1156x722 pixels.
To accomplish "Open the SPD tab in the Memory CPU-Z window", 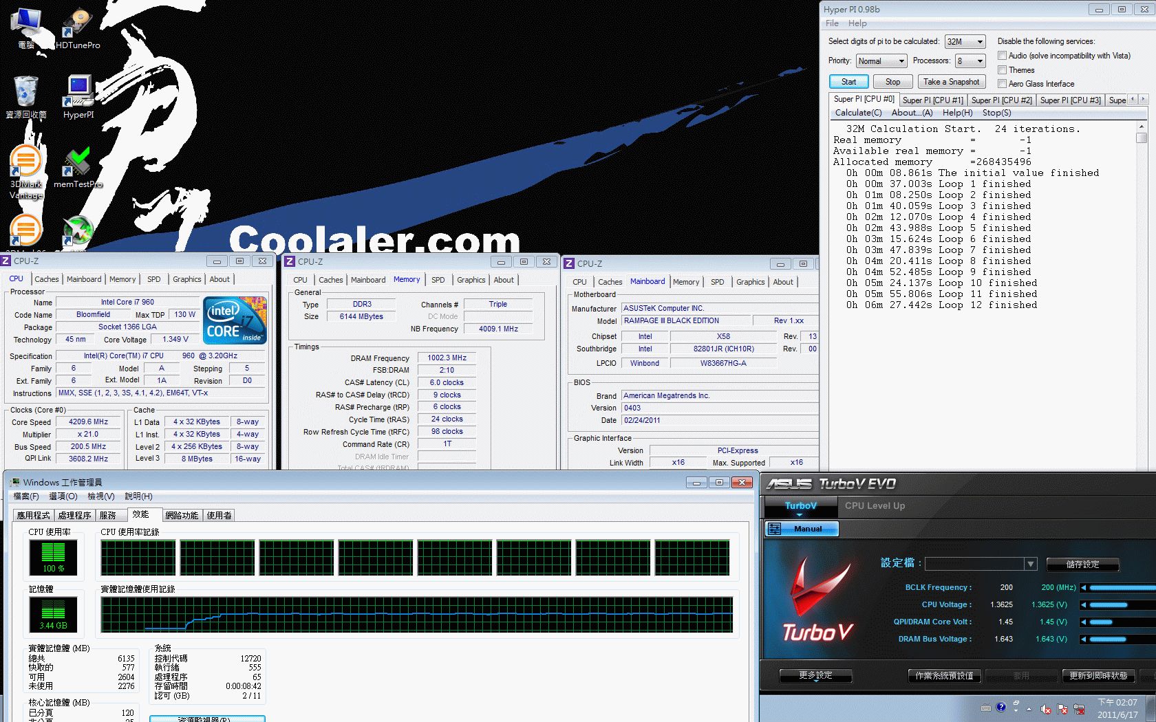I will (x=438, y=280).
